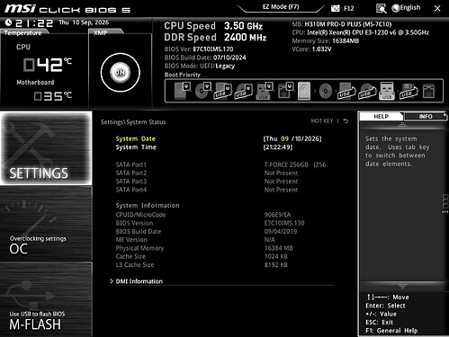449x337 pixels.
Task: Click the help panel bottom scroll grip
Action: click(402, 286)
